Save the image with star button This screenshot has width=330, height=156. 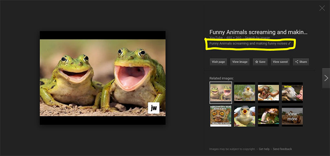pos(260,62)
